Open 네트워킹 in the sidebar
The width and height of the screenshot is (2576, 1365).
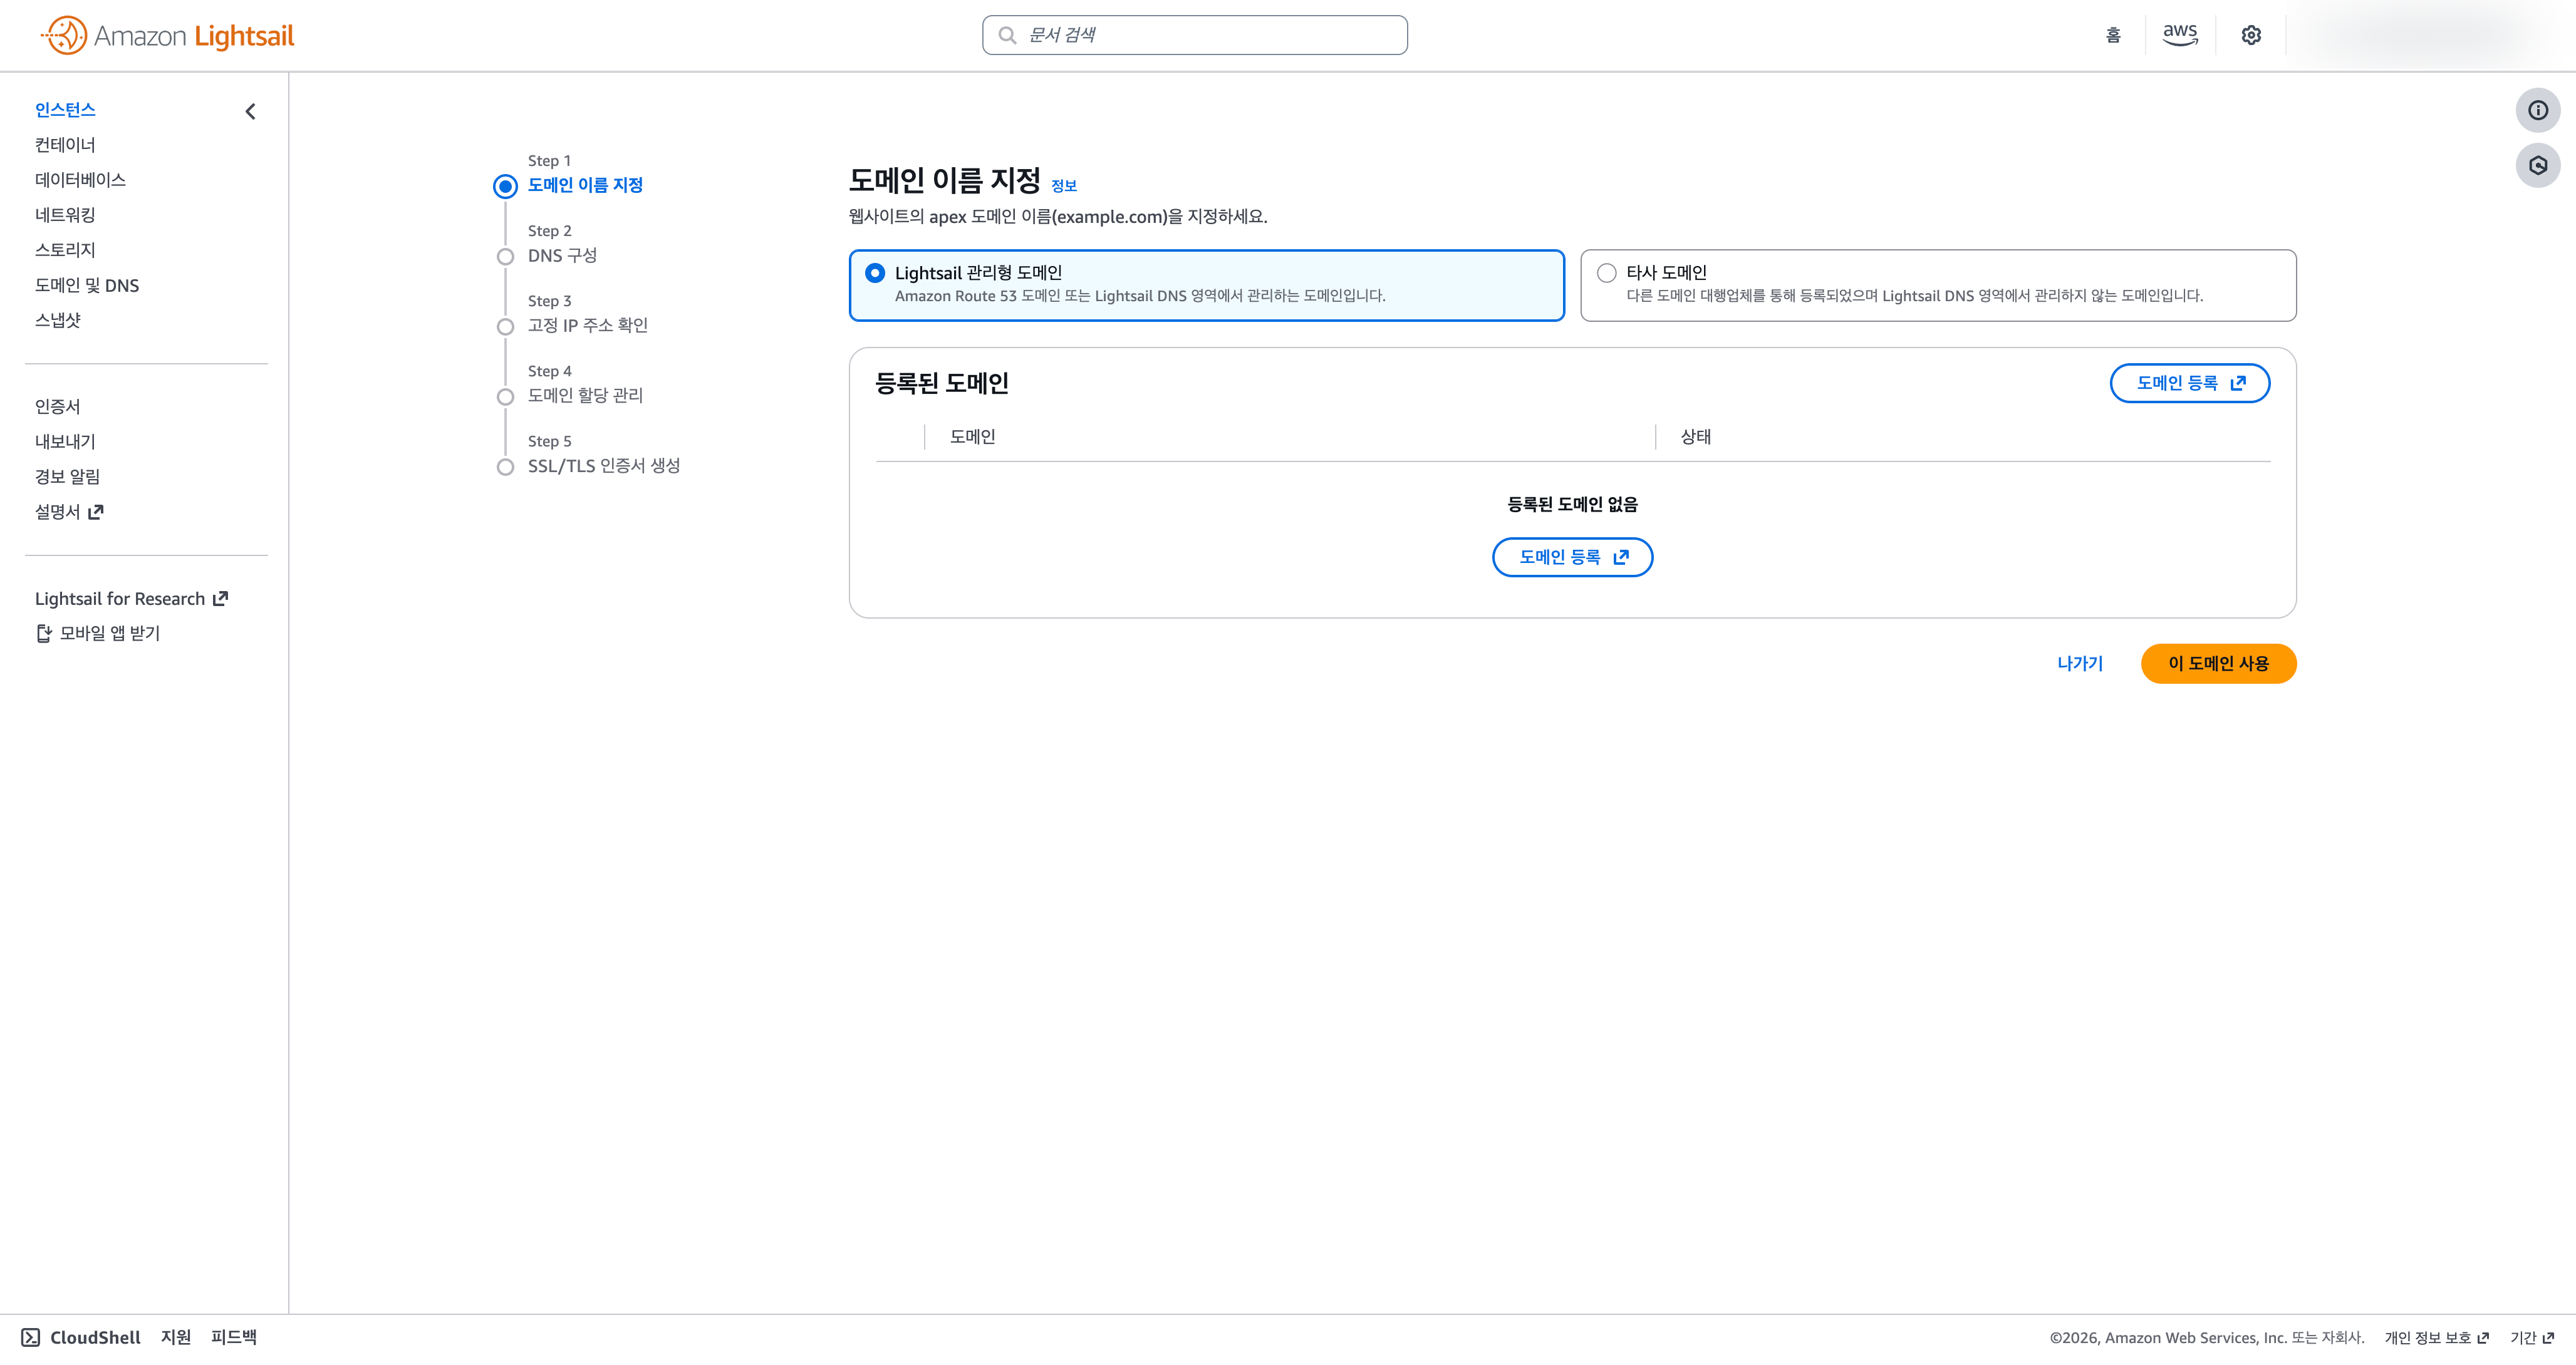coord(65,215)
